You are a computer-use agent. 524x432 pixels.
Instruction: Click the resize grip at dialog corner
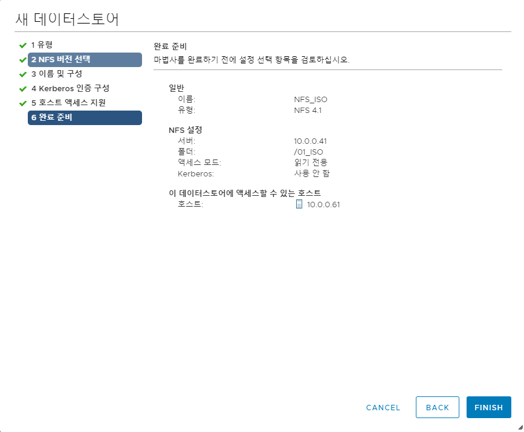click(x=520, y=427)
